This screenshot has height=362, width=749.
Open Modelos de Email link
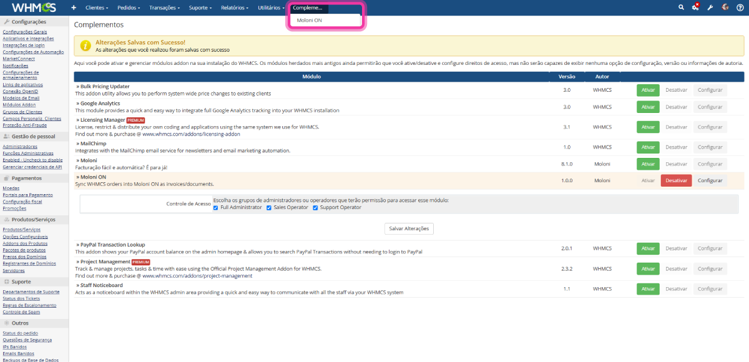point(21,98)
